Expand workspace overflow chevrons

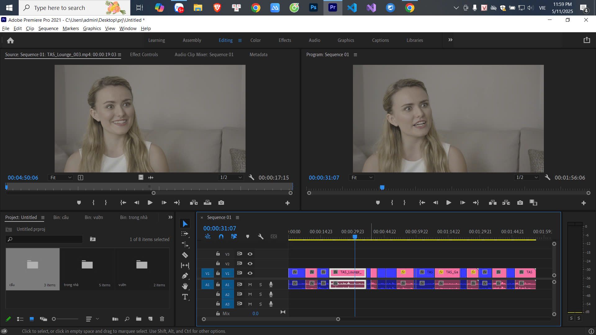(x=450, y=40)
